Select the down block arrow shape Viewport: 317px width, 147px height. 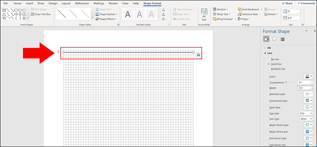click(20, 14)
